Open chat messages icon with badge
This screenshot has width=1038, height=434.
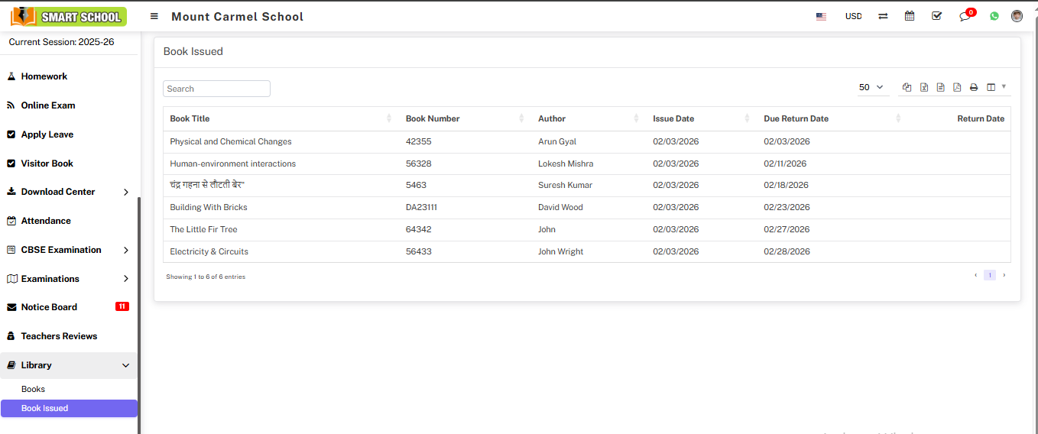pos(965,16)
